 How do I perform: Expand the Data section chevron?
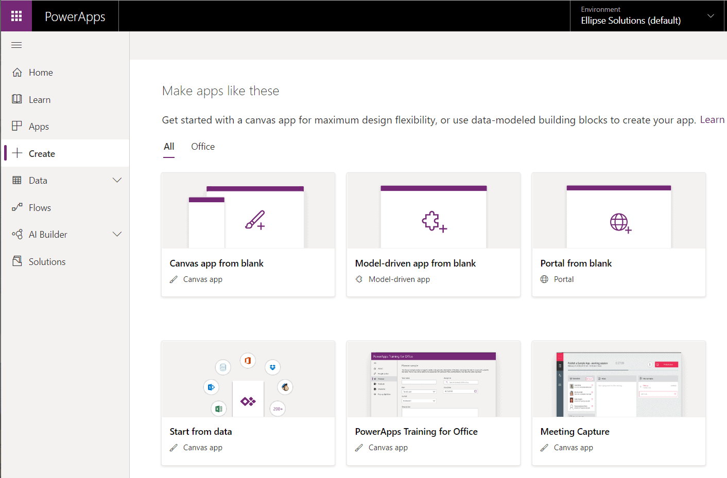(117, 180)
